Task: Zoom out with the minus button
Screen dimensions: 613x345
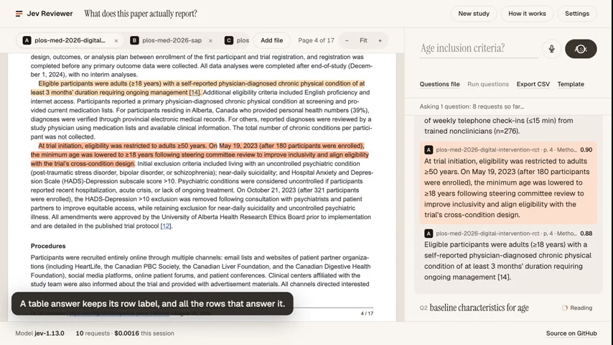Action: (x=347, y=40)
